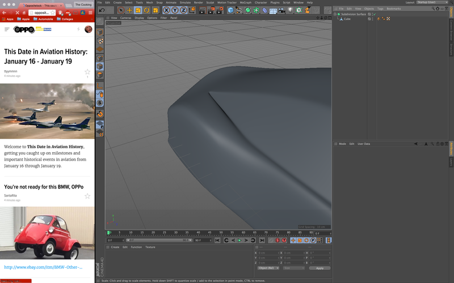Toggle Parameter P keyframe recording

click(313, 240)
